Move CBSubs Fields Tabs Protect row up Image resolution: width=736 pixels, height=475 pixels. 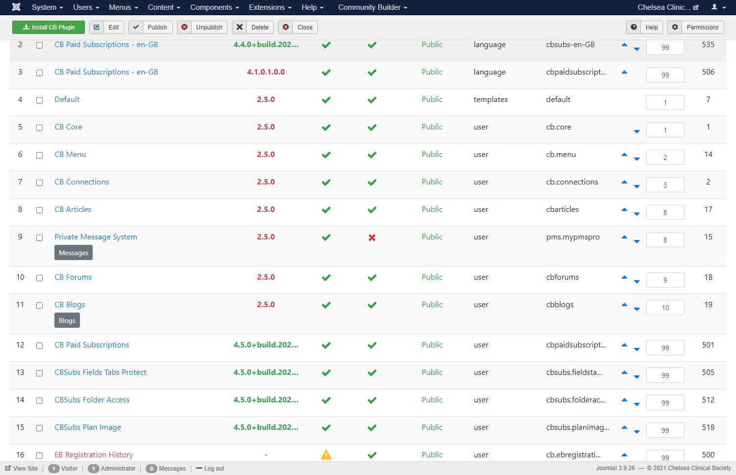624,372
